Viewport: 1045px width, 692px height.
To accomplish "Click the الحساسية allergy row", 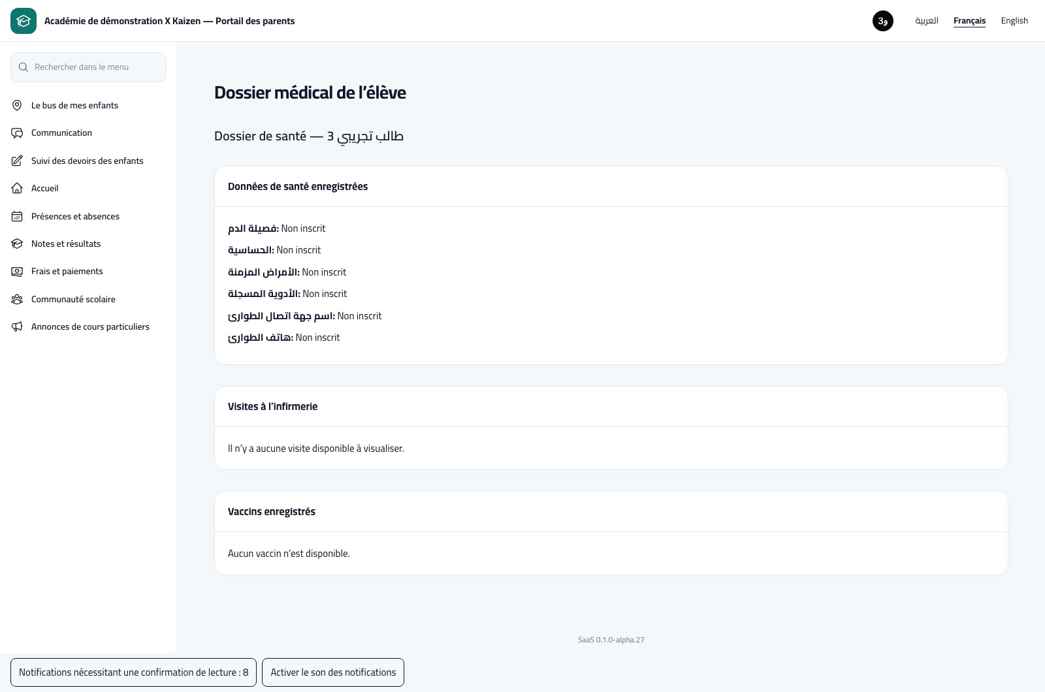I will click(274, 250).
